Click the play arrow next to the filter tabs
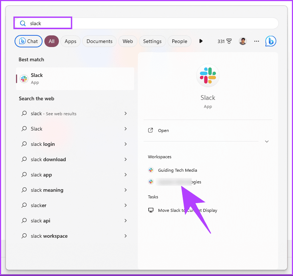 [201, 41]
